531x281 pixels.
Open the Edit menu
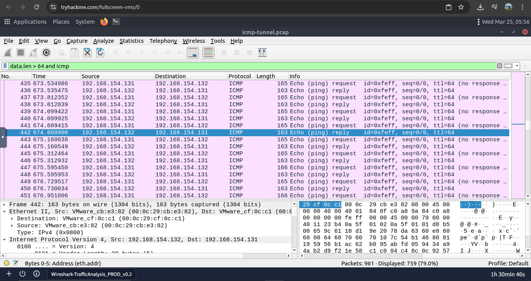(24, 41)
